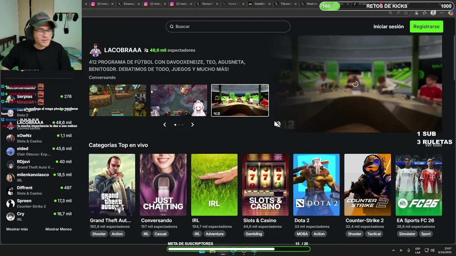Image resolution: width=456 pixels, height=256 pixels.
Task: Expand the channel list with Mostrar más
Action: pos(17,229)
